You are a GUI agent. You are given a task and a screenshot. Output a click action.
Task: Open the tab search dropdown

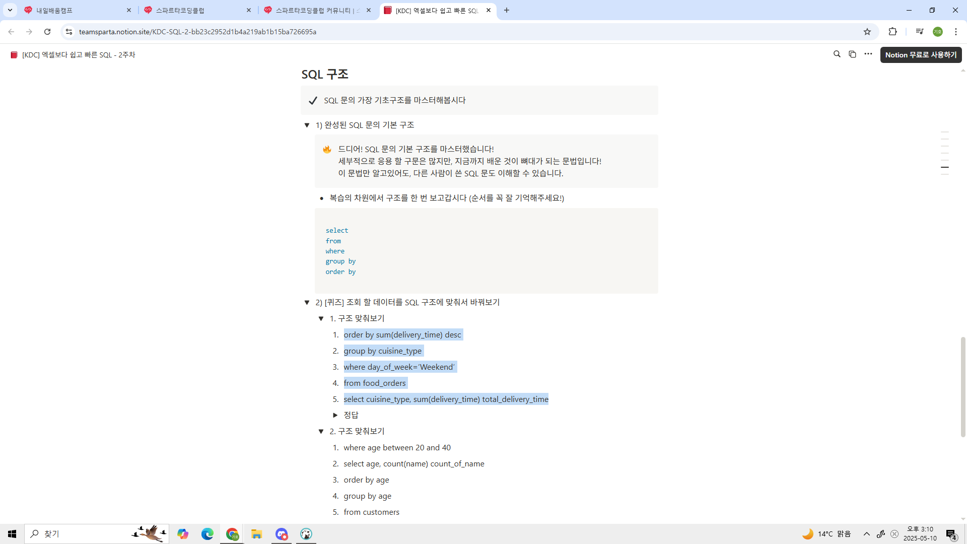(10, 10)
